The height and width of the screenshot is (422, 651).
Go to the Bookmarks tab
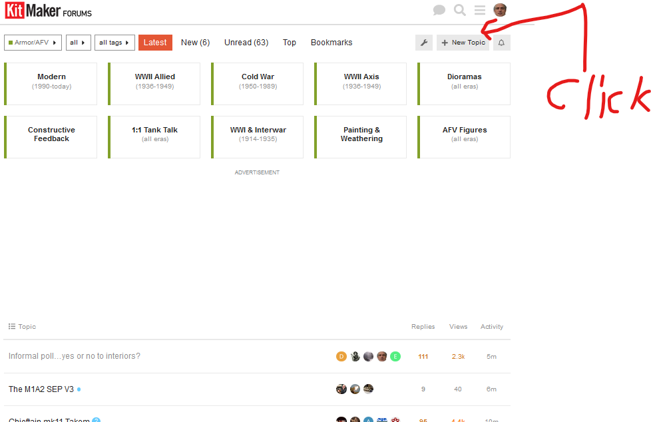pyautogui.click(x=331, y=43)
